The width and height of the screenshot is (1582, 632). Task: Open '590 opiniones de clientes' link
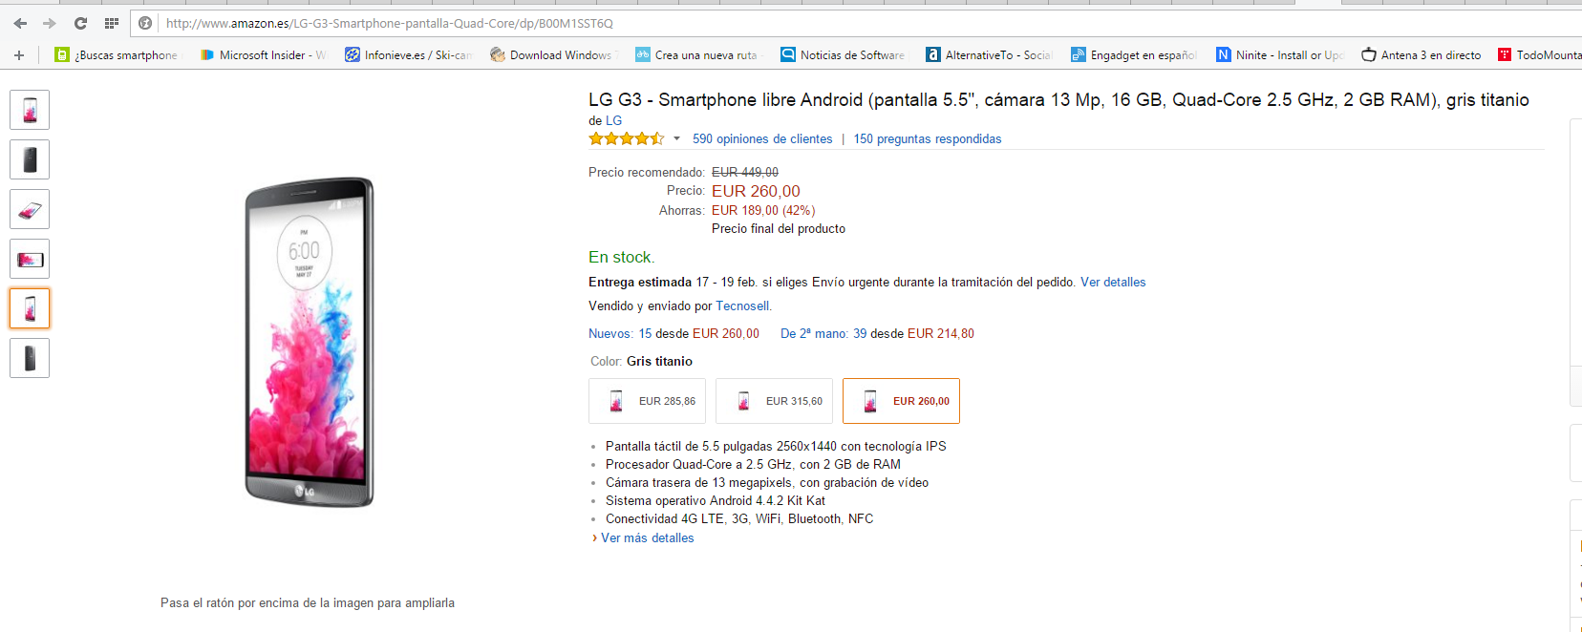click(762, 139)
